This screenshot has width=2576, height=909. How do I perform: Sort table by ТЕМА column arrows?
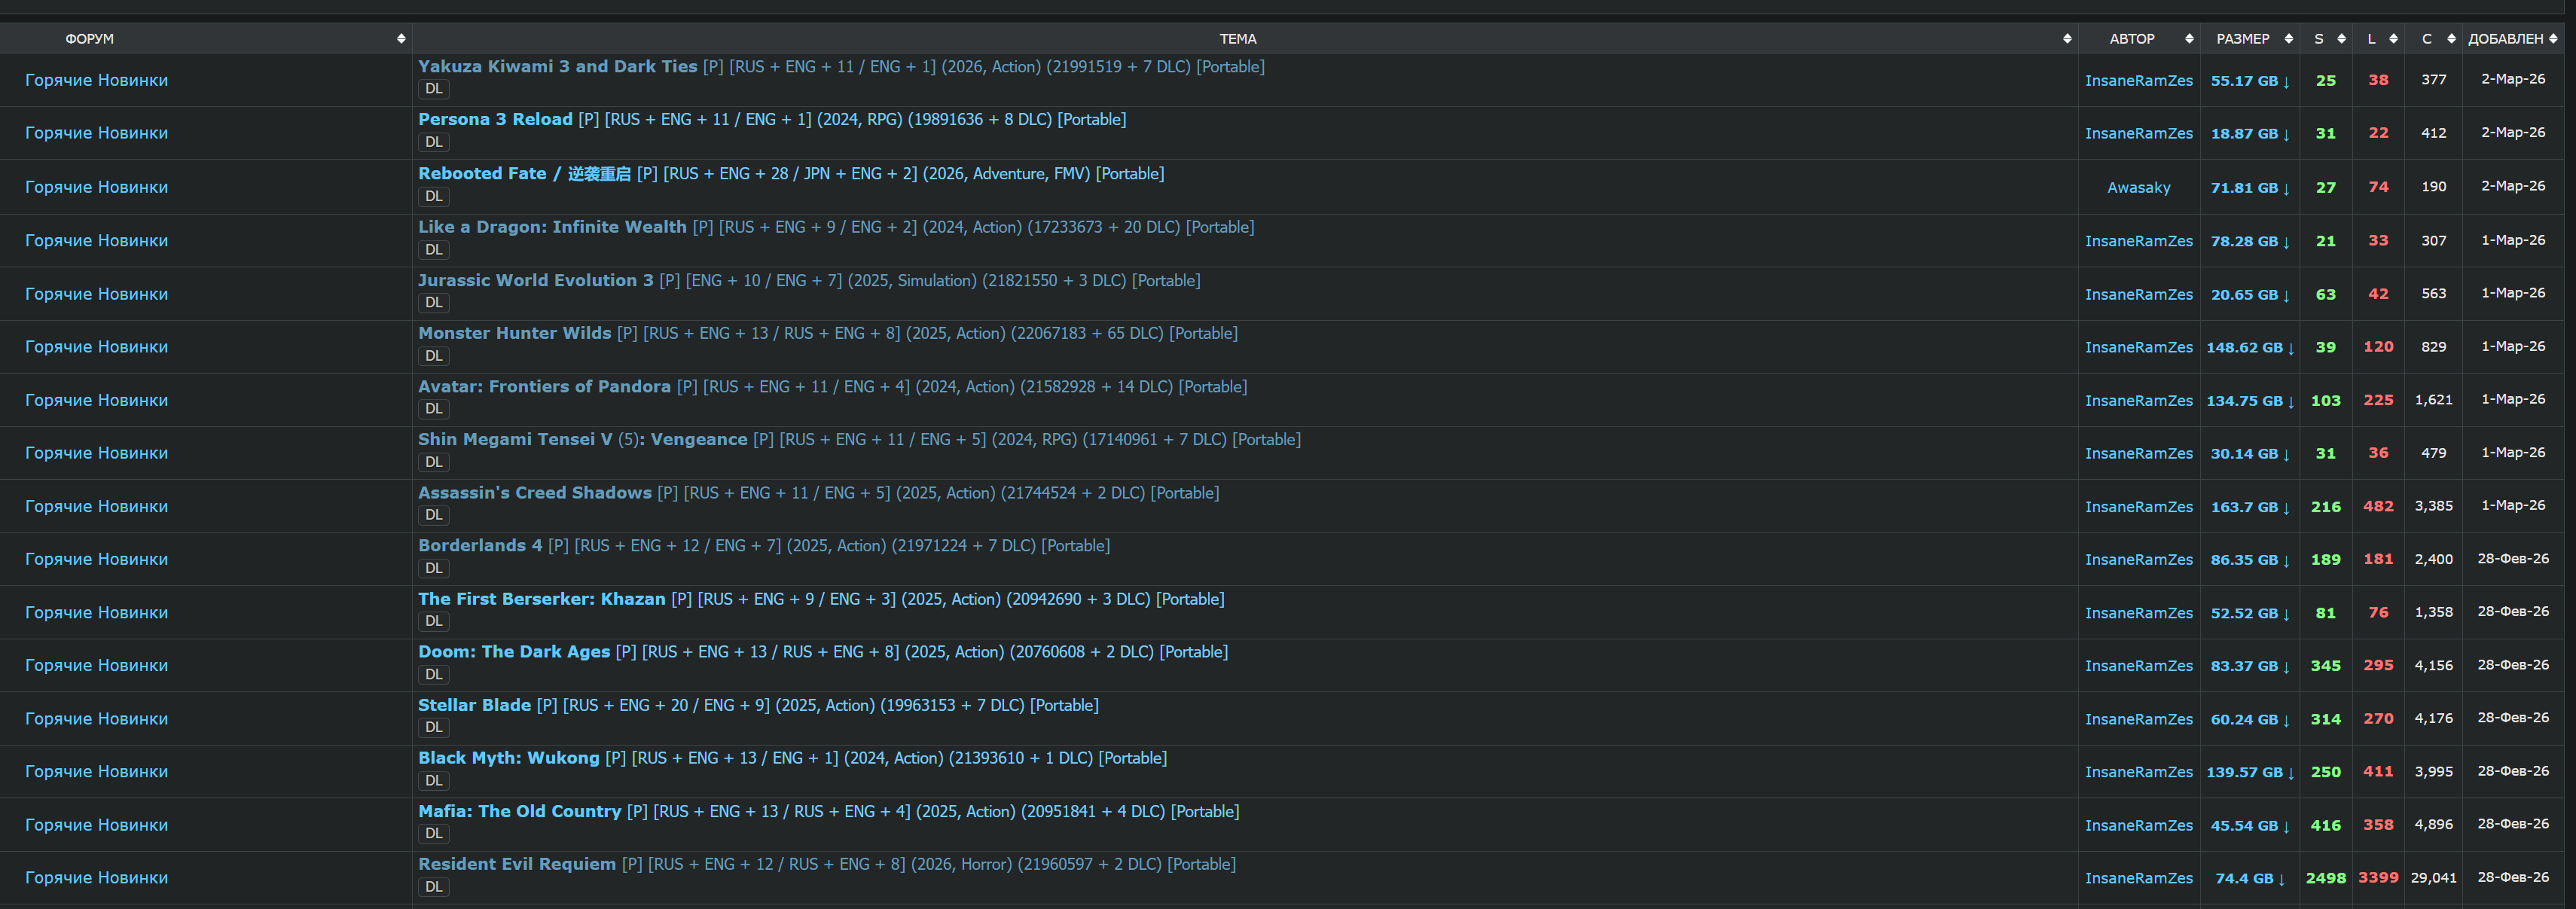coord(2067,39)
